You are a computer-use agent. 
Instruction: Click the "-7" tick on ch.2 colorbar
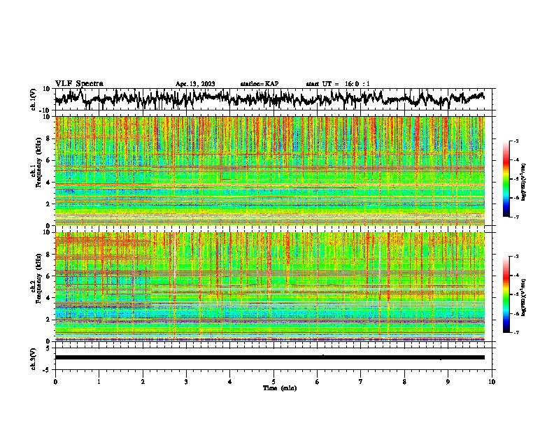[516, 332]
